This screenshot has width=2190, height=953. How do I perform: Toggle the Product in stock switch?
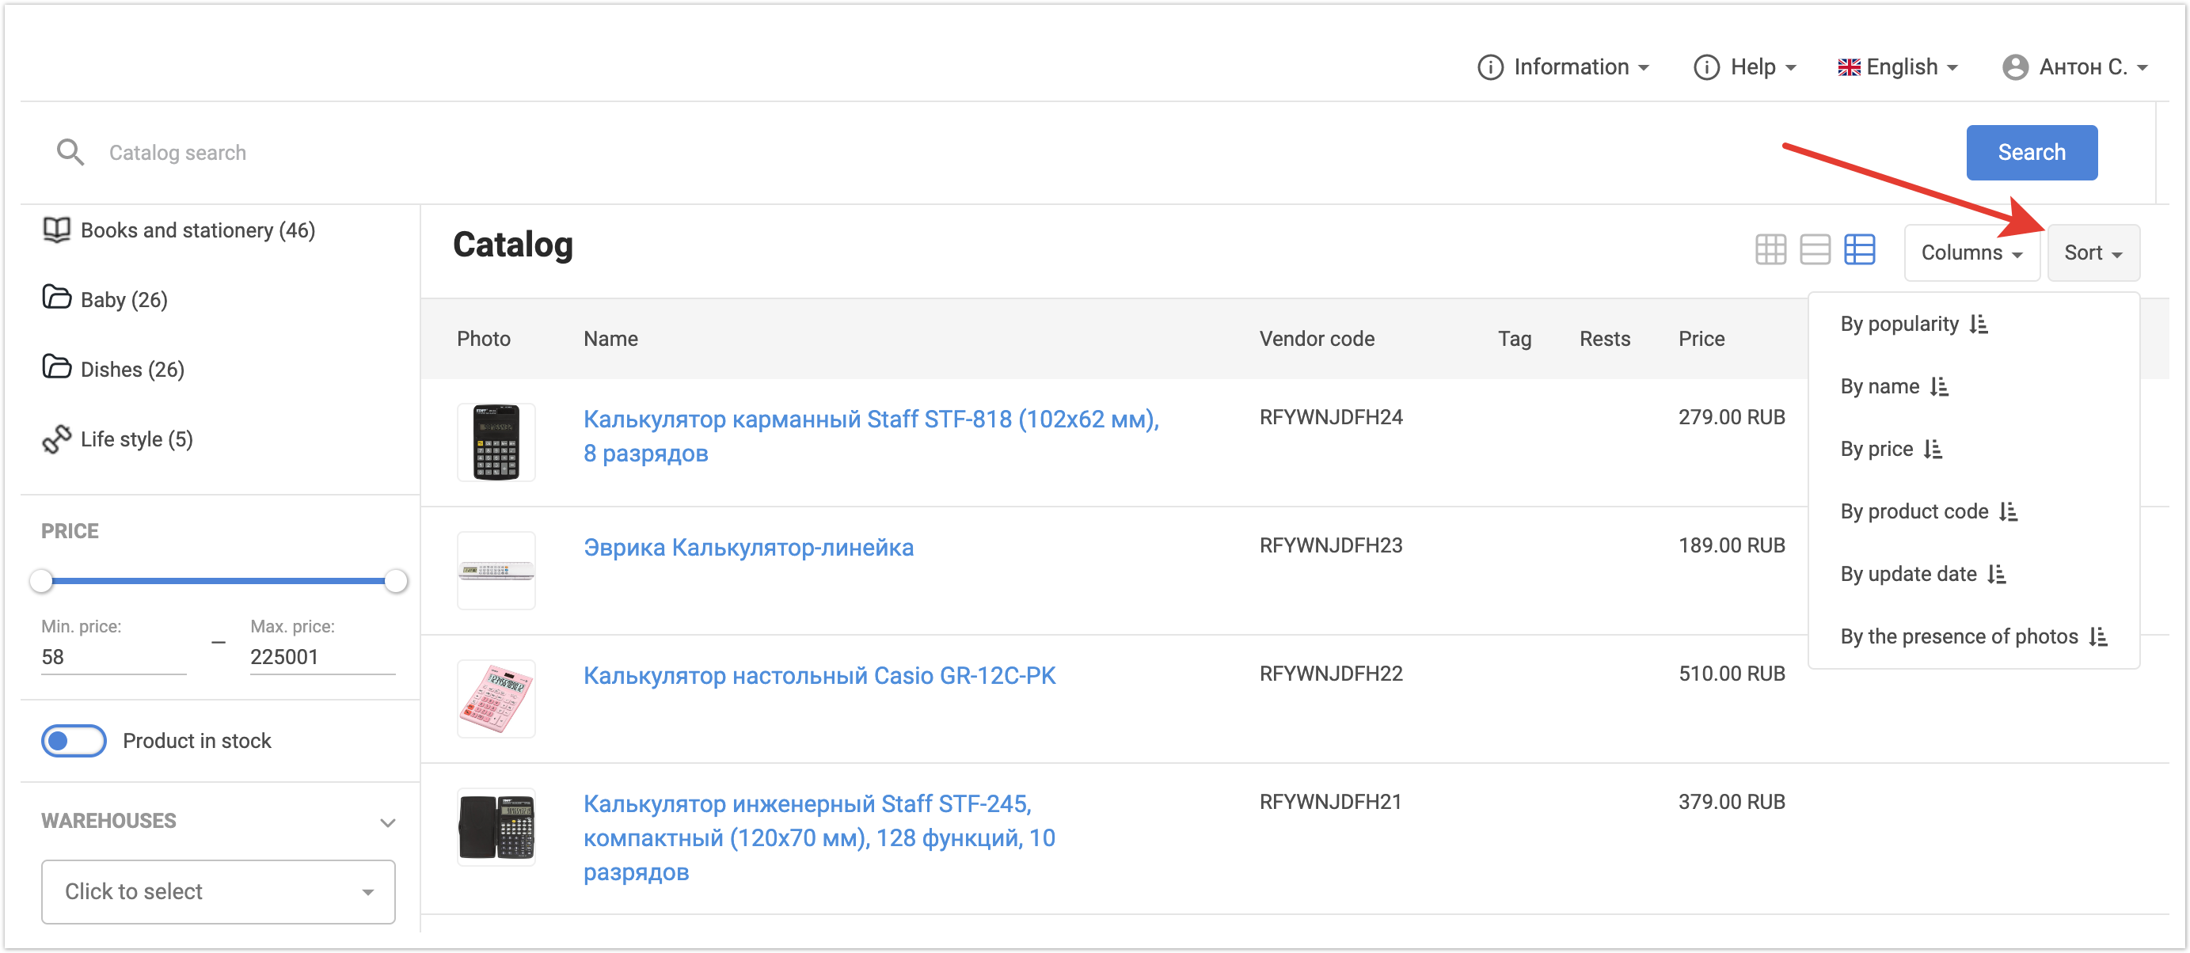74,740
